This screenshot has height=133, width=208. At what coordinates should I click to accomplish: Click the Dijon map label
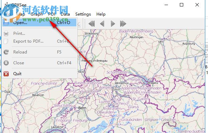coord(8,92)
